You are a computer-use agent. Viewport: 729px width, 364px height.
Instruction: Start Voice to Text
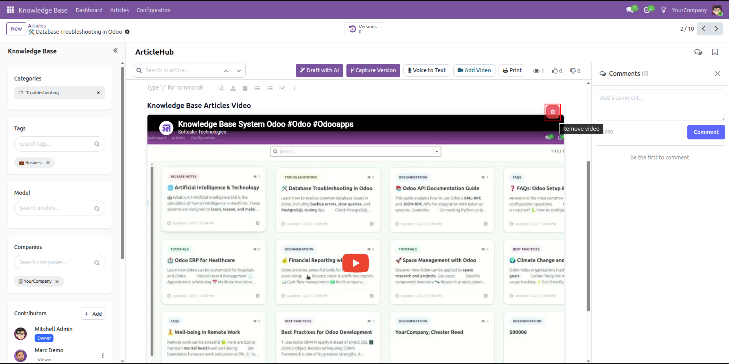(x=427, y=70)
